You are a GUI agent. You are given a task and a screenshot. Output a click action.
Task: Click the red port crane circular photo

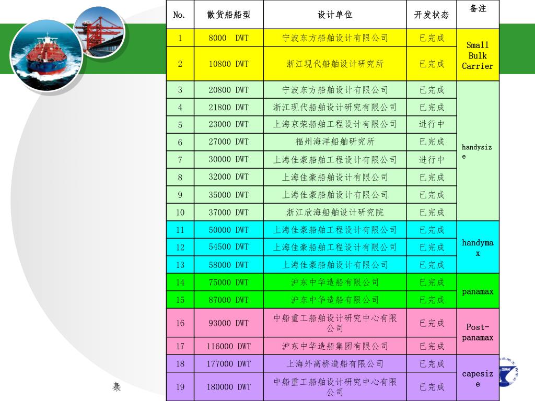tap(99, 33)
